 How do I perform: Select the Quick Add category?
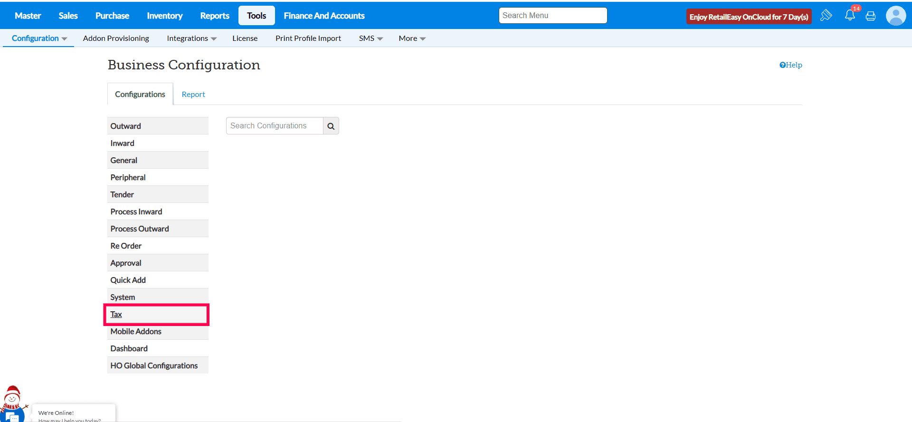pos(158,280)
